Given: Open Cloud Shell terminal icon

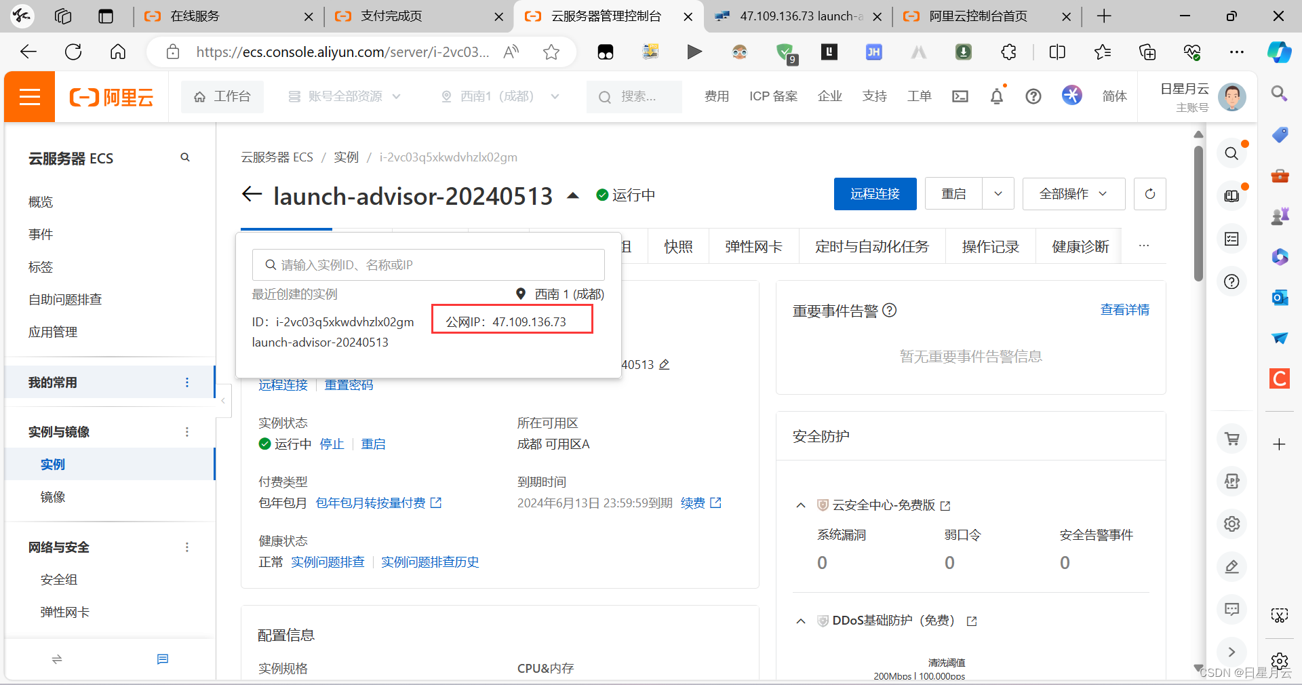Looking at the screenshot, I should pyautogui.click(x=960, y=96).
